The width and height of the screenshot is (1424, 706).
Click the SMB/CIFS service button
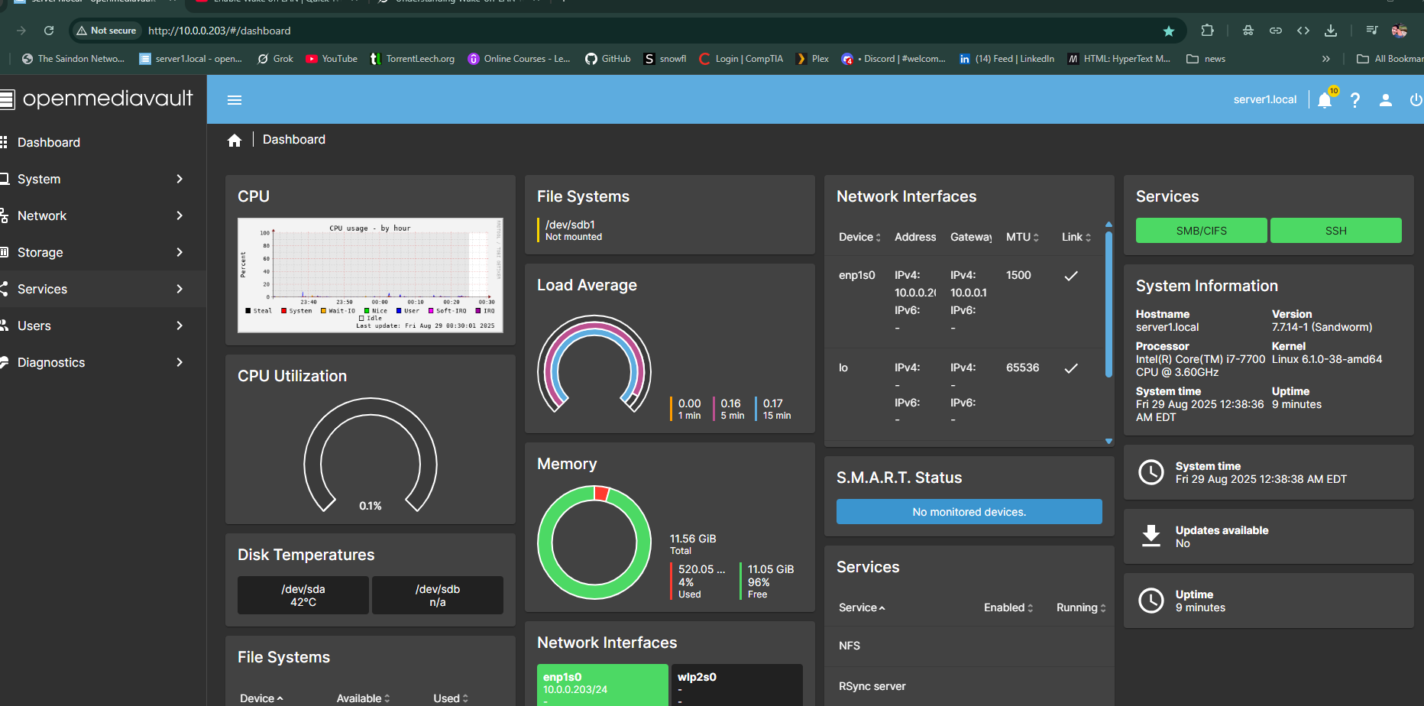click(x=1201, y=231)
